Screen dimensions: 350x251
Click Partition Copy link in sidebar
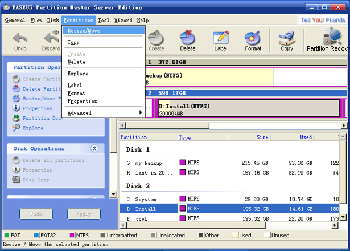[43, 118]
